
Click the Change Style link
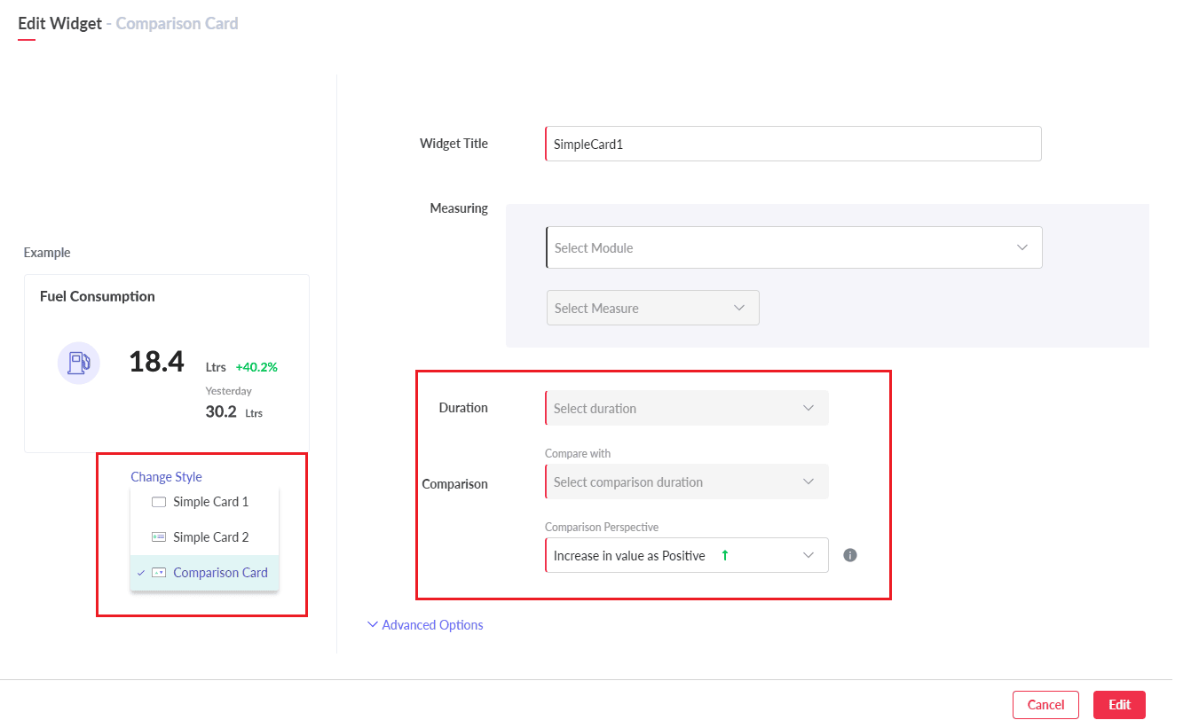[166, 477]
